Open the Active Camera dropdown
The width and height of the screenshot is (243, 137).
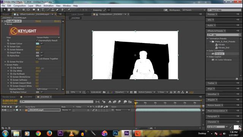147,92
